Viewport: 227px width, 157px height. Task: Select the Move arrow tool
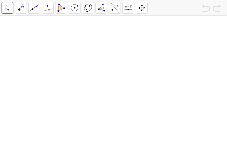point(7,8)
